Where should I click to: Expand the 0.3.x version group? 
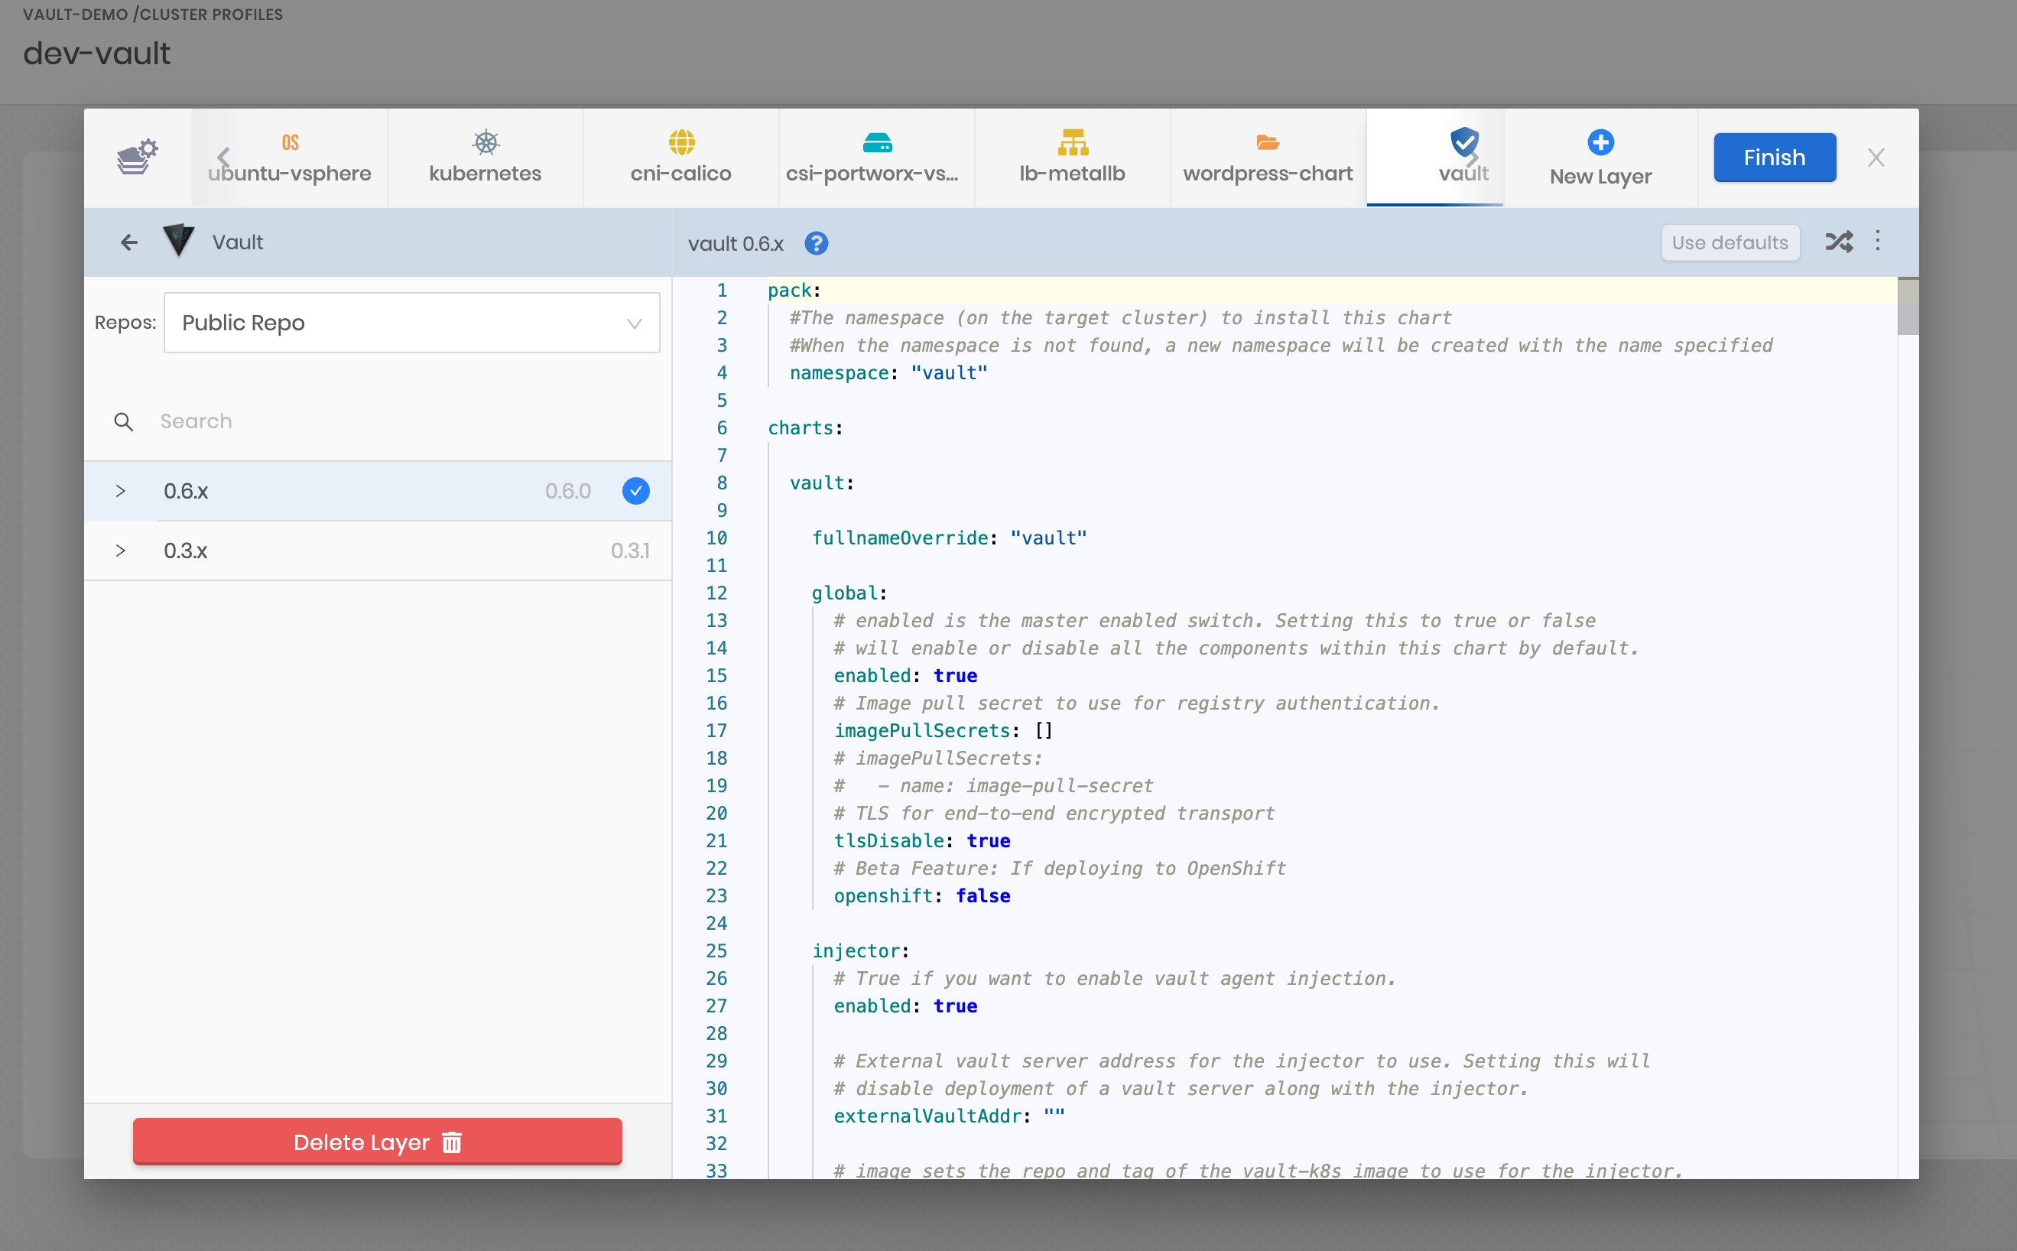coord(121,551)
